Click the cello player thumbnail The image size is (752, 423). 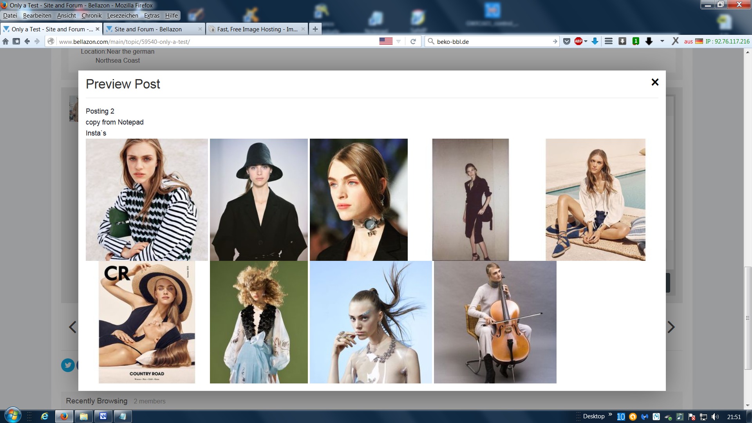tap(495, 322)
